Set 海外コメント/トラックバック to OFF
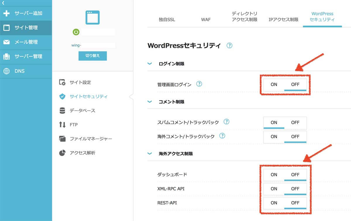 [x=295, y=137]
